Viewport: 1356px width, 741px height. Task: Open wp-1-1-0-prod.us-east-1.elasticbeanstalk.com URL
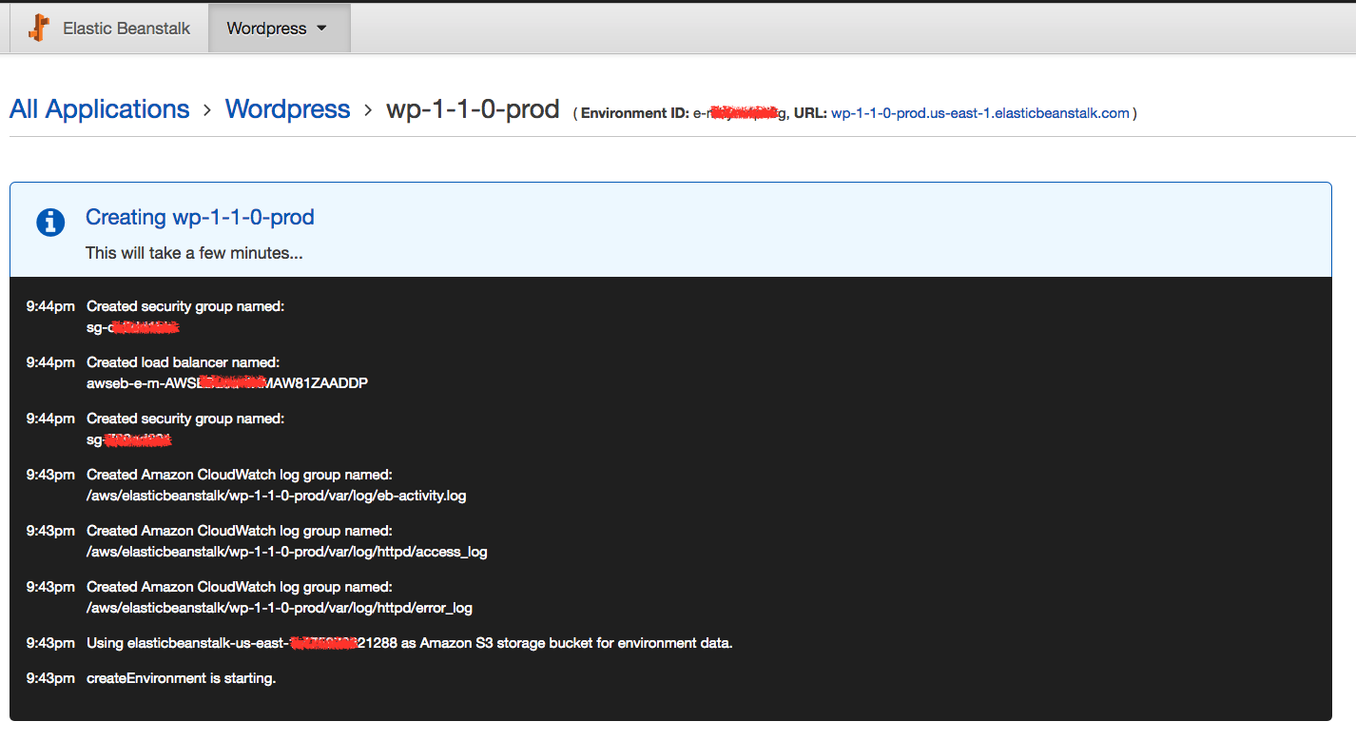[x=980, y=113]
